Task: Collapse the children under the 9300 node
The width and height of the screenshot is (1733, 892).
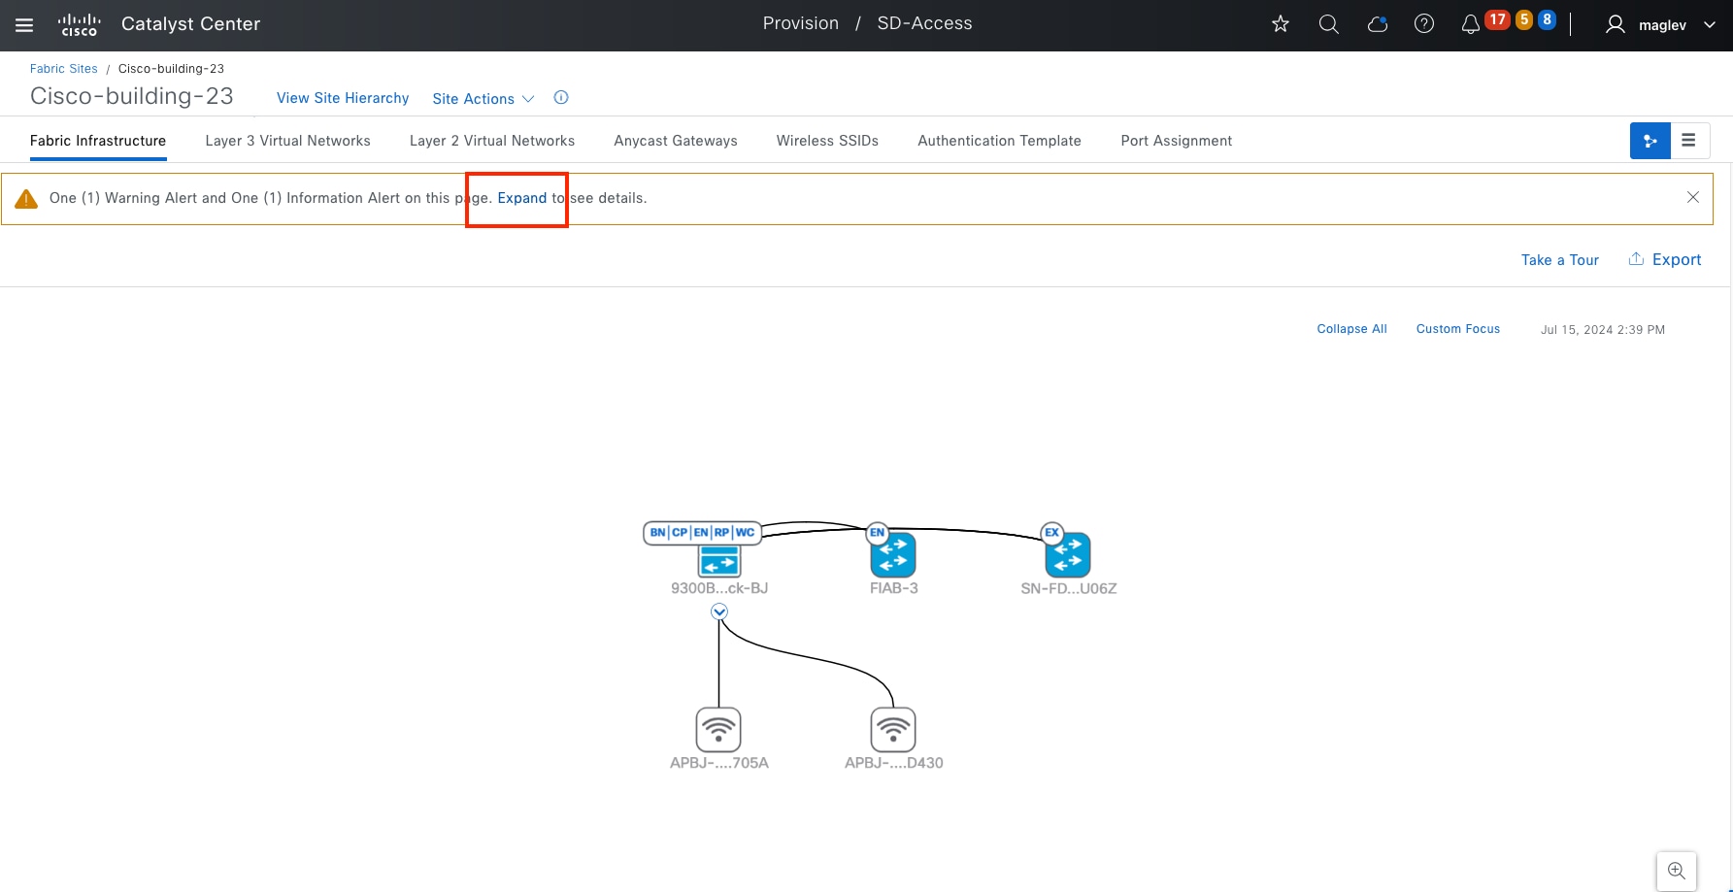Action: point(718,611)
